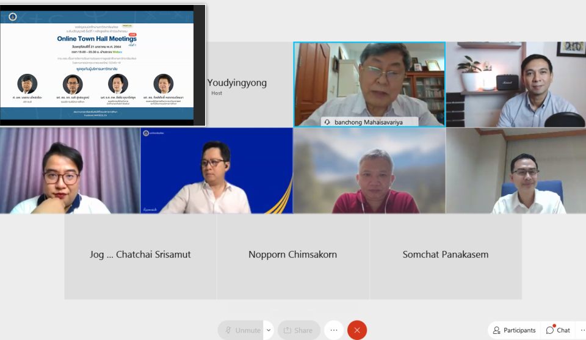The width and height of the screenshot is (586, 340).
Task: Unmute the microphone
Action: [x=241, y=330]
